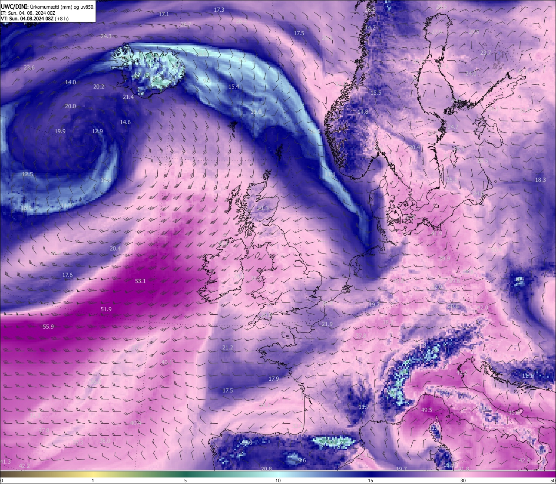Screen dimensions: 556x484
Task: Click the 5 label on the colour scale
Action: pyautogui.click(x=185, y=481)
